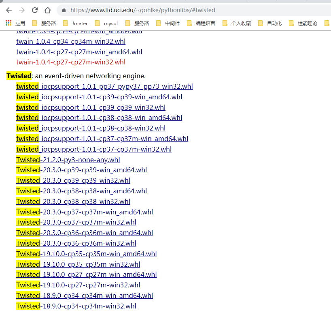
Task: Download the red twain cp27 win32 wheel
Action: [71, 62]
